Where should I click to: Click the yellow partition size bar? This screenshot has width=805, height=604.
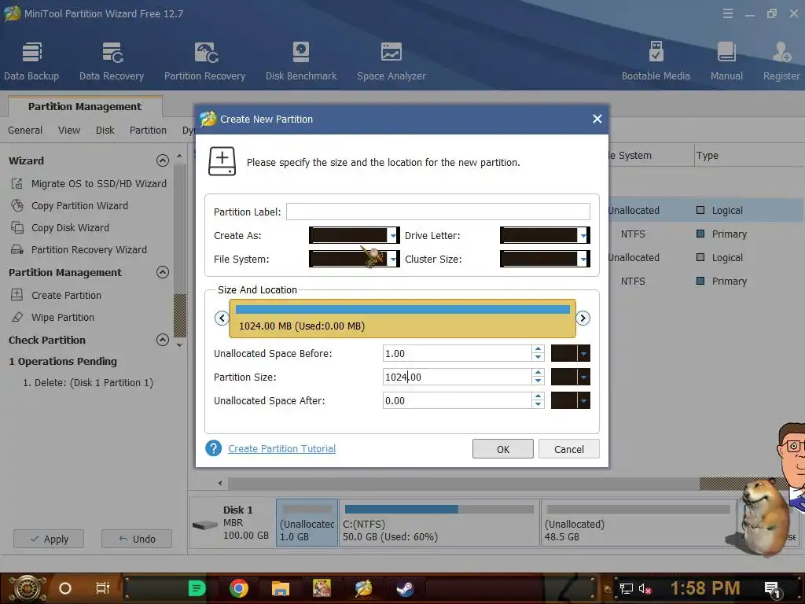point(402,319)
